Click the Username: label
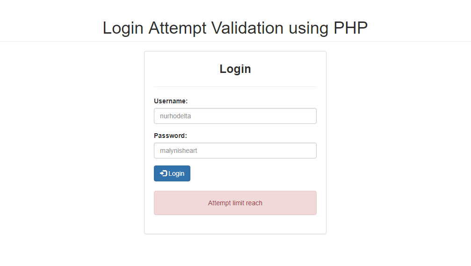The image size is (471, 266). click(x=171, y=101)
